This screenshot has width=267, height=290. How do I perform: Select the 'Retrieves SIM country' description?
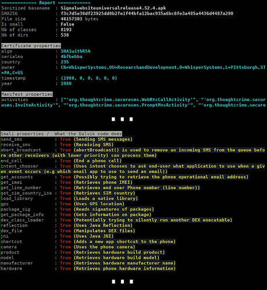click(x=104, y=193)
